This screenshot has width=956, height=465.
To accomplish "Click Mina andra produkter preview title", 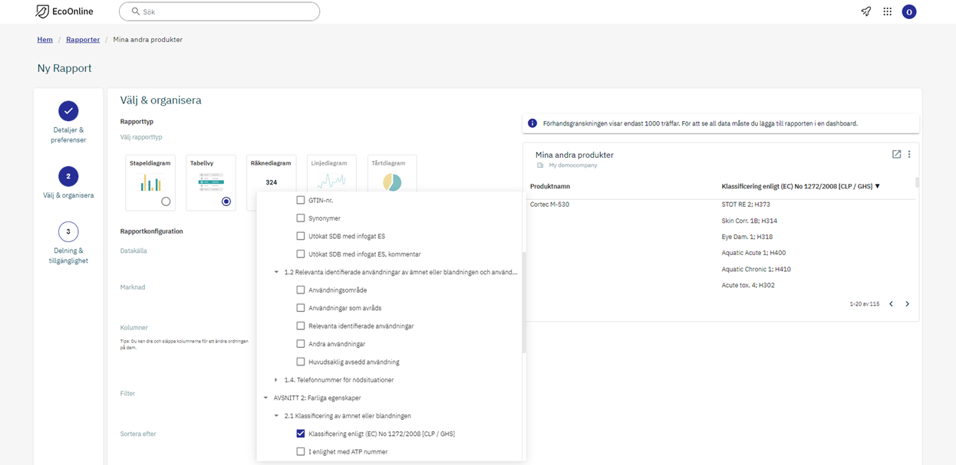I will (x=575, y=155).
